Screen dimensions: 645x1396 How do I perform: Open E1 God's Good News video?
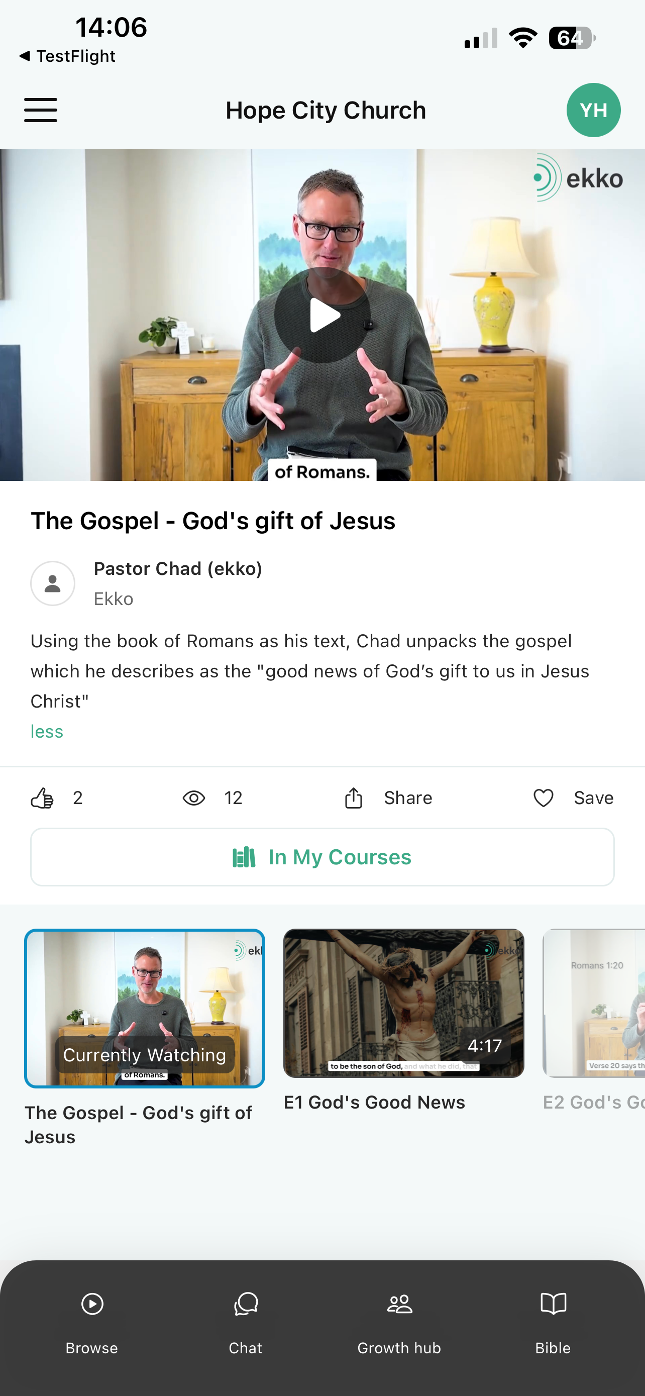pyautogui.click(x=403, y=1003)
